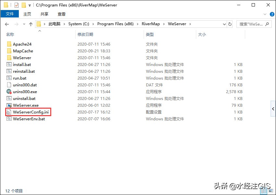
Task: Sort by 大小 column header
Action: [202, 34]
